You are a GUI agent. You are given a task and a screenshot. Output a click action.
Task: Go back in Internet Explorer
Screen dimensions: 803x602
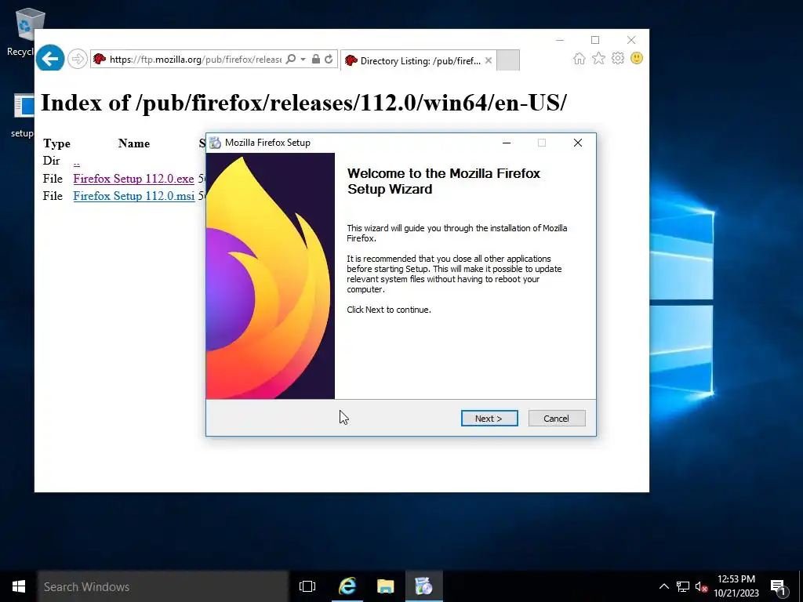[50, 59]
